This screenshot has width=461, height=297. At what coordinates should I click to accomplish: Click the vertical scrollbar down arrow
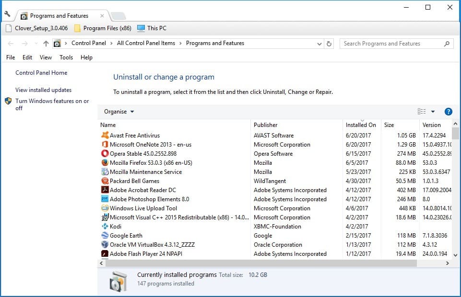455,255
